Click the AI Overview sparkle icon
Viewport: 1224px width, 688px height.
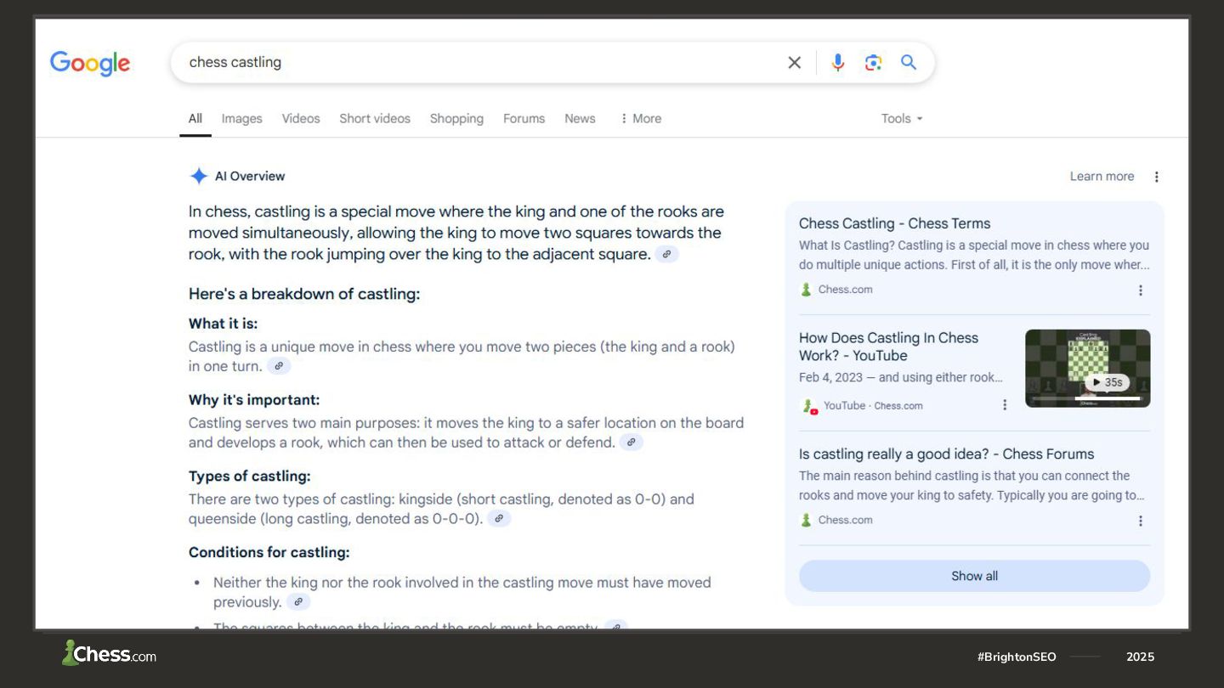[199, 177]
